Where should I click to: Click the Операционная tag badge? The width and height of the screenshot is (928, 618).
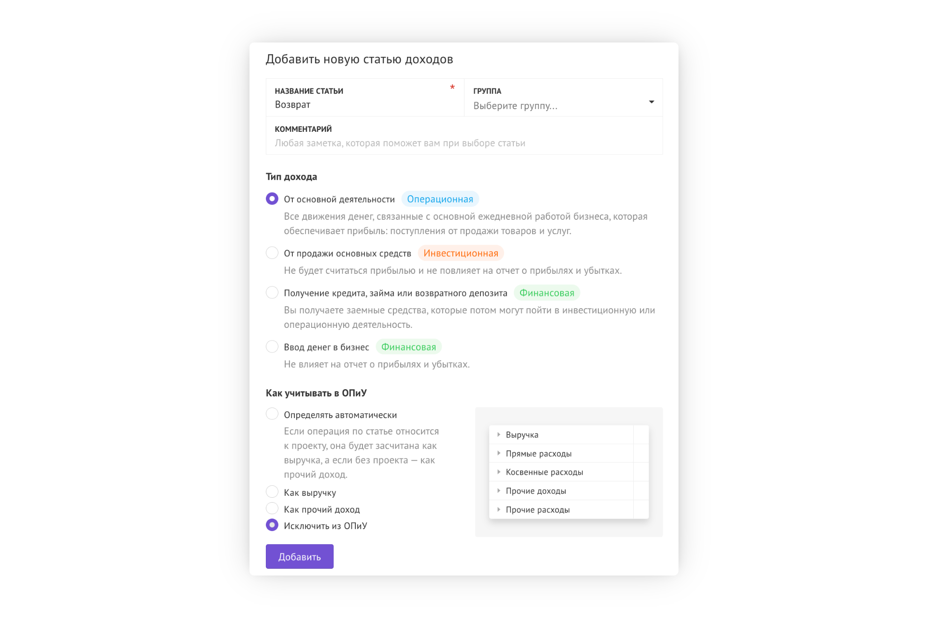pos(440,199)
